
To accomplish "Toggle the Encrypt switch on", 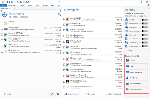I will (145, 20).
